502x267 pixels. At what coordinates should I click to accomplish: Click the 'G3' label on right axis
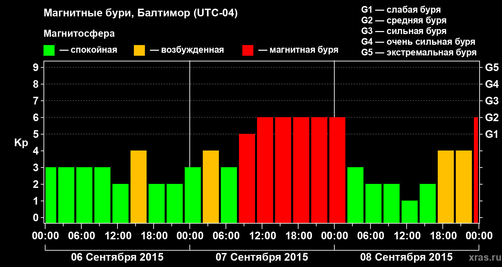pos(492,101)
